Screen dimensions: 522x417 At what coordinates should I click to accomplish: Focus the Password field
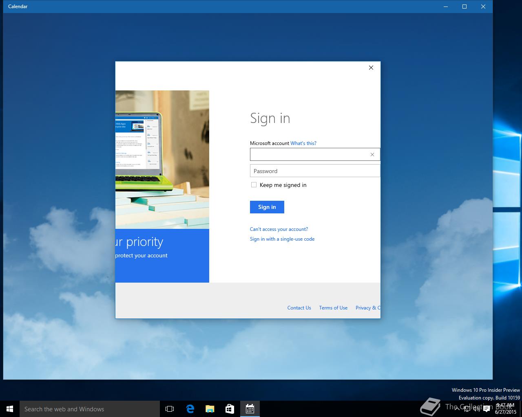pyautogui.click(x=315, y=171)
